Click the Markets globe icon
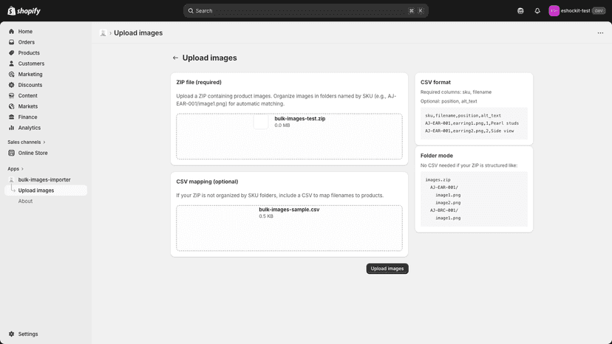 pyautogui.click(x=11, y=106)
